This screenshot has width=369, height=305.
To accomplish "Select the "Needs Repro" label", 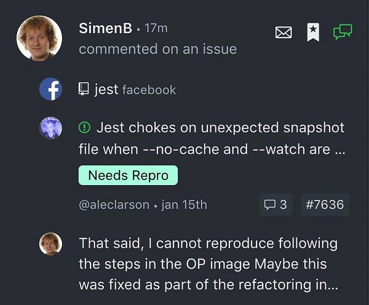I will coord(128,175).
